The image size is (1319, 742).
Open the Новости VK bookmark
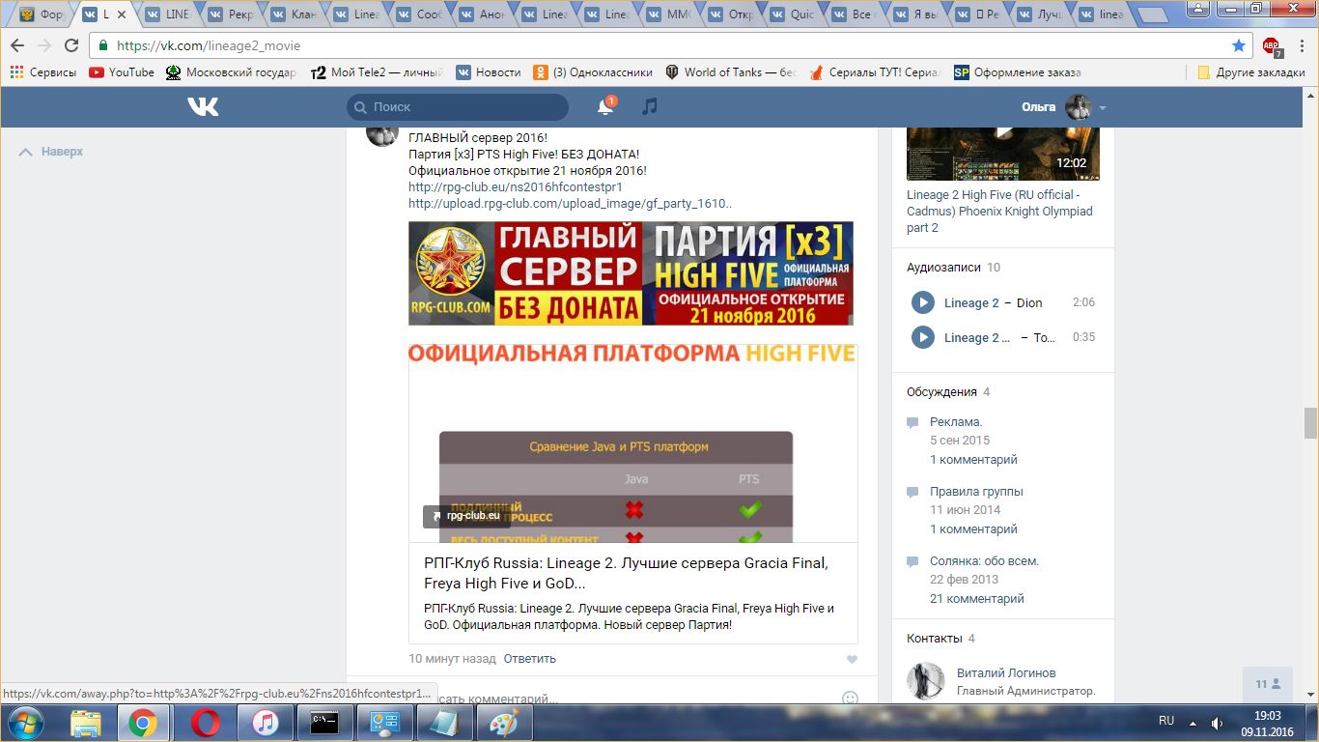[489, 72]
